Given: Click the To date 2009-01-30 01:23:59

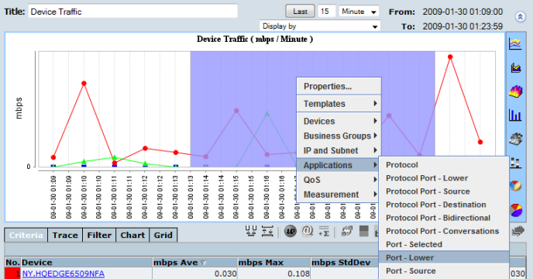Looking at the screenshot, I should point(463,26).
